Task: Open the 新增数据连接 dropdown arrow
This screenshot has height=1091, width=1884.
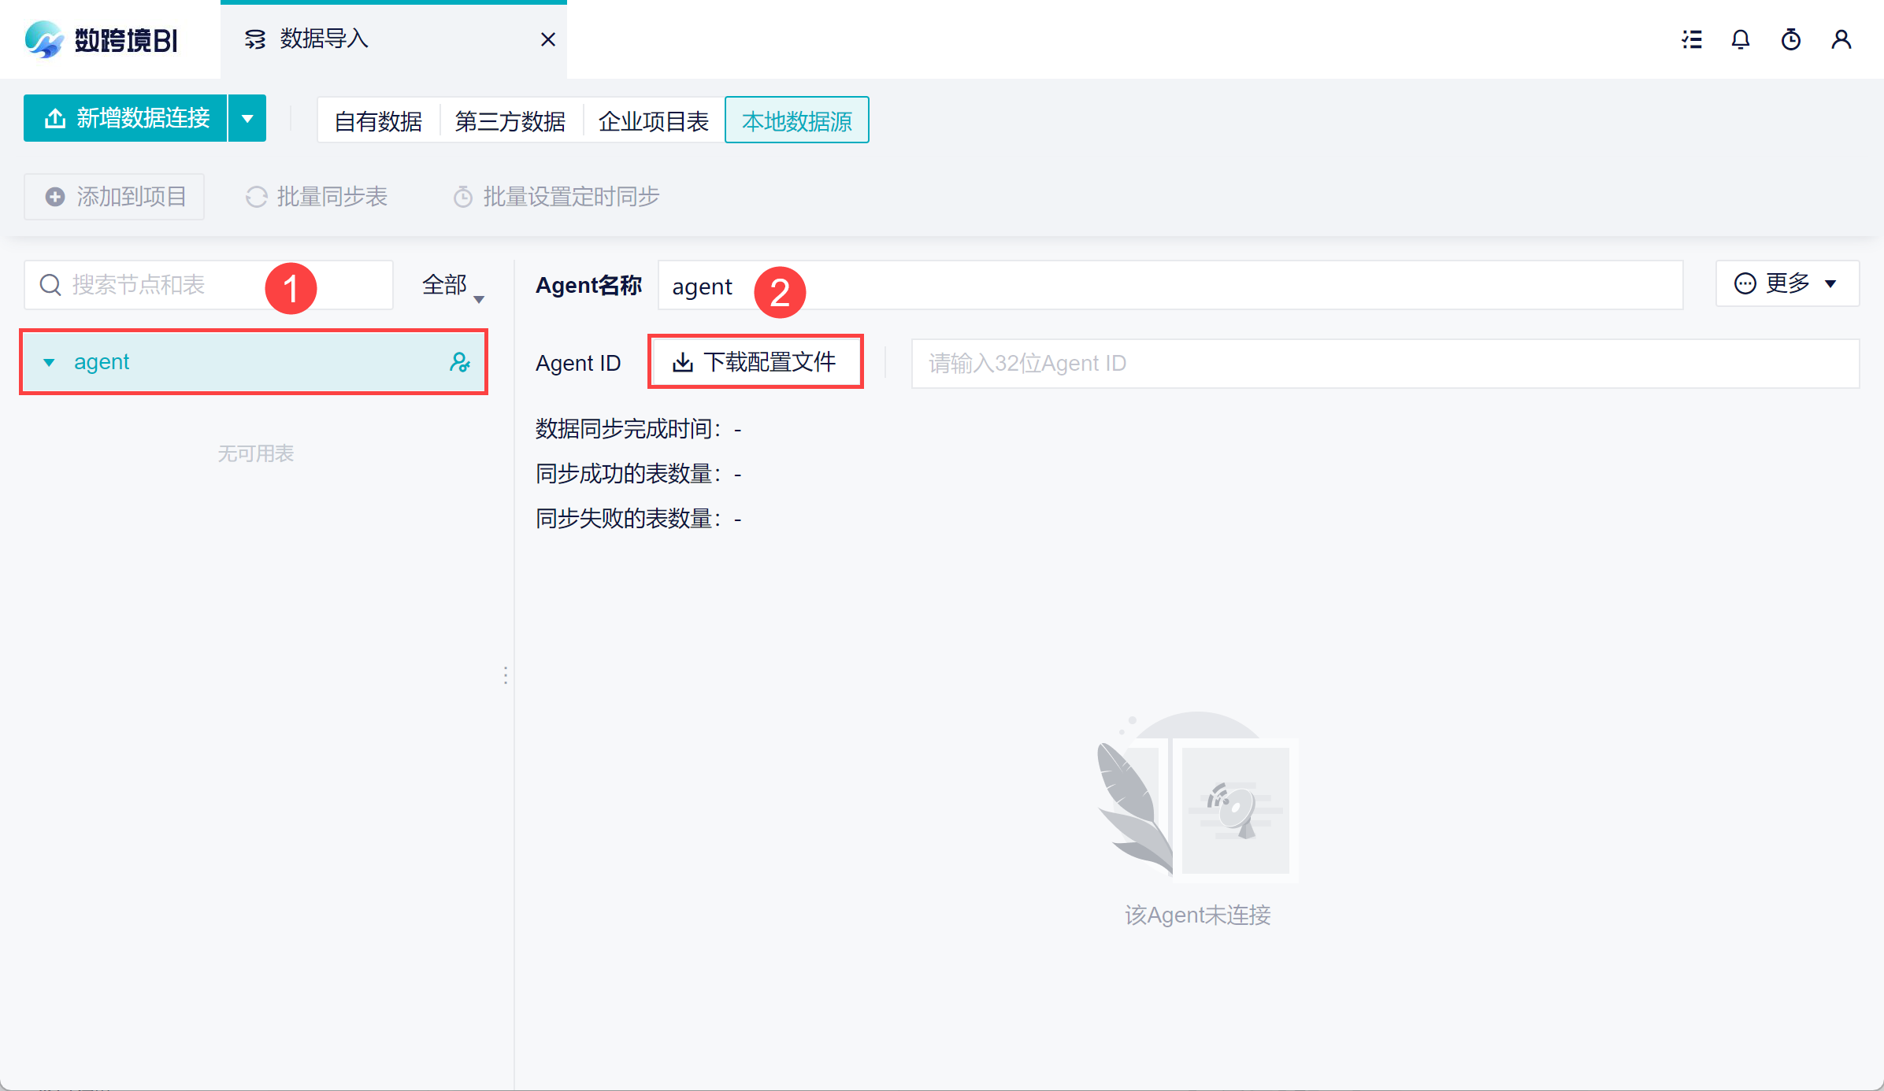Action: point(247,119)
